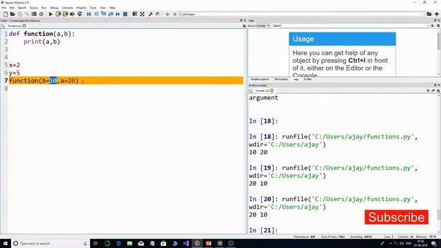The height and width of the screenshot is (248, 441).
Task: Open the Tools menu
Action: point(93,8)
